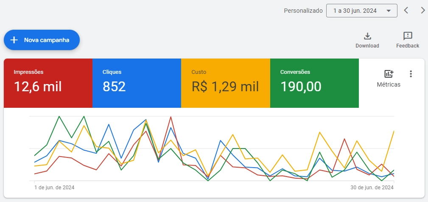This screenshot has height=202, width=428.
Task: Click the 1 de jun. de 2024 axis label
Action: 54,188
